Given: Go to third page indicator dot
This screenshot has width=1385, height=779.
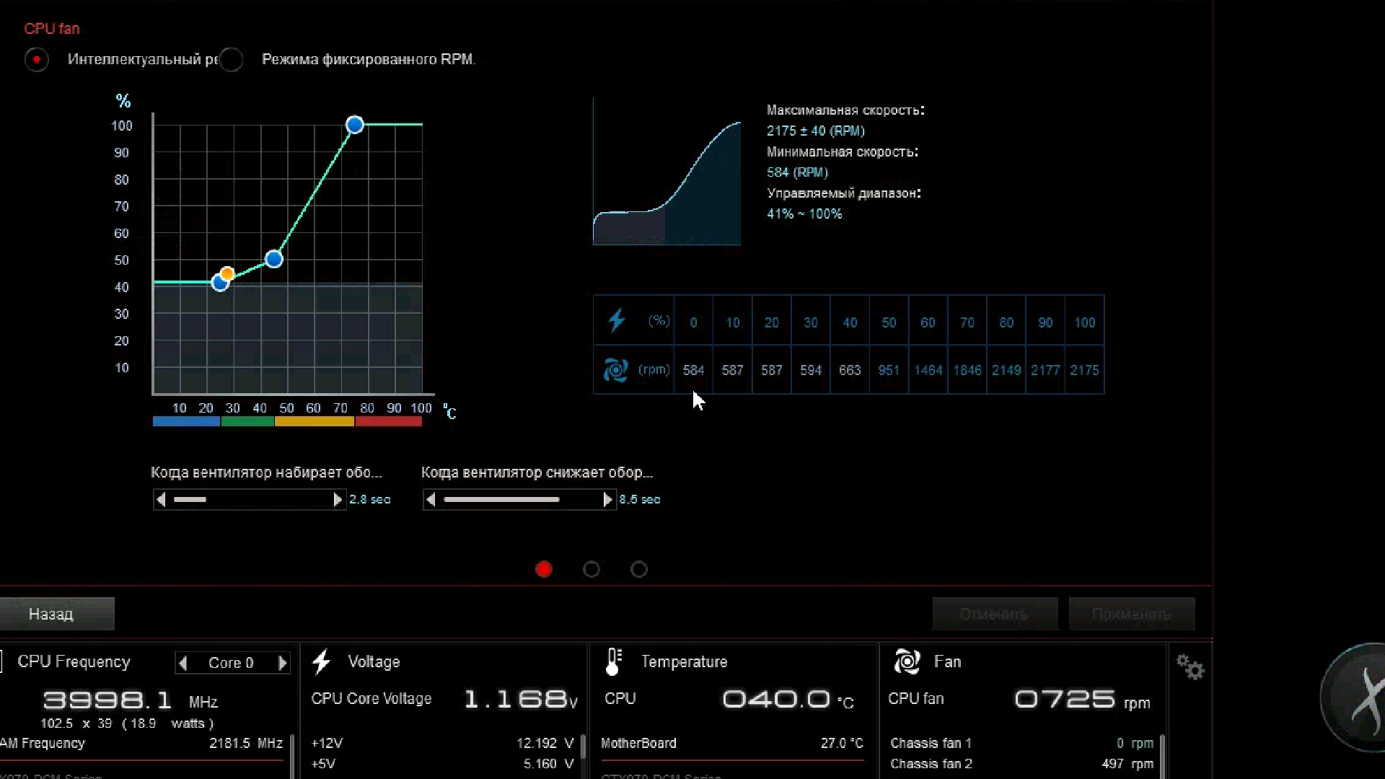Looking at the screenshot, I should [x=639, y=570].
